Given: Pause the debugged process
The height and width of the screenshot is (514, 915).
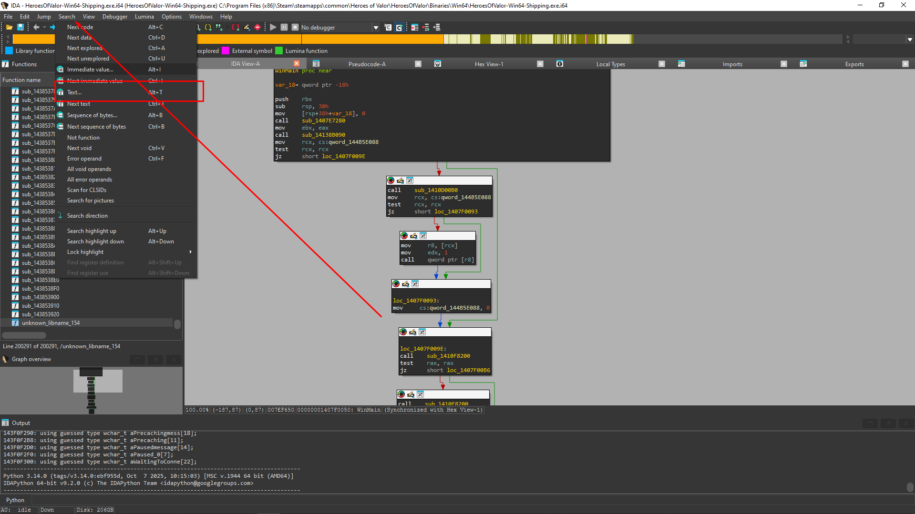Looking at the screenshot, I should (284, 27).
